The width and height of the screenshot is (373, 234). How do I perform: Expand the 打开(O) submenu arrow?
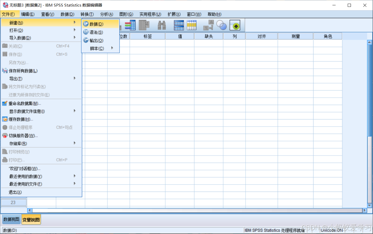click(75, 30)
